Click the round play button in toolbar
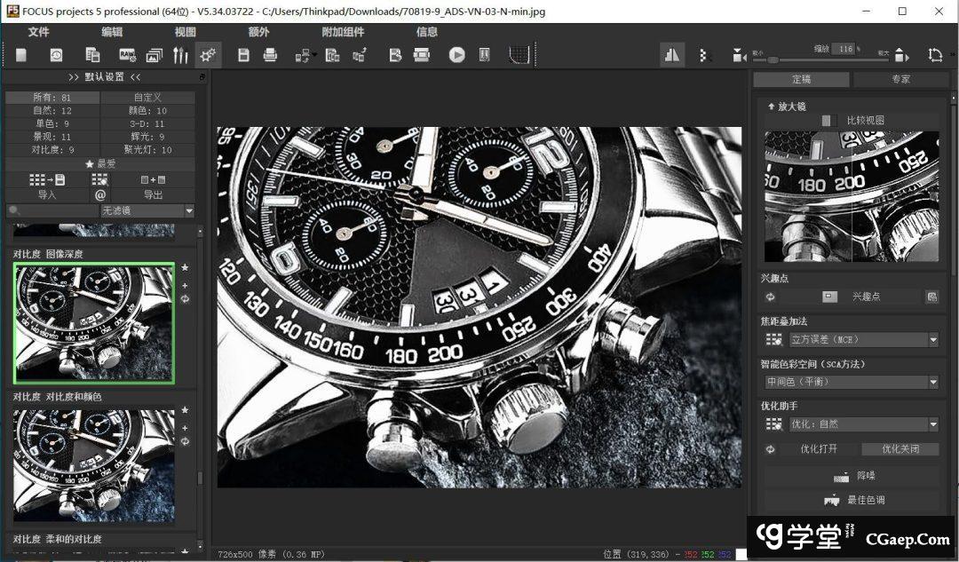Screen dimensions: 959x562 tap(456, 55)
